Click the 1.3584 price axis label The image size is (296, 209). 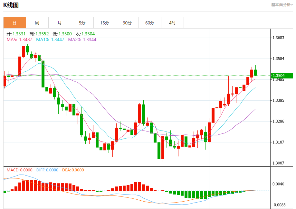point(278,59)
